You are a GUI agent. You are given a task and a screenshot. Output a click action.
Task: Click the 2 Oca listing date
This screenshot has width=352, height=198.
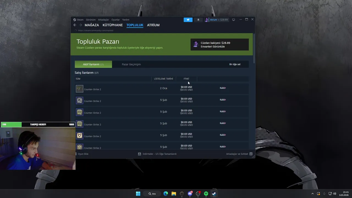163,88
